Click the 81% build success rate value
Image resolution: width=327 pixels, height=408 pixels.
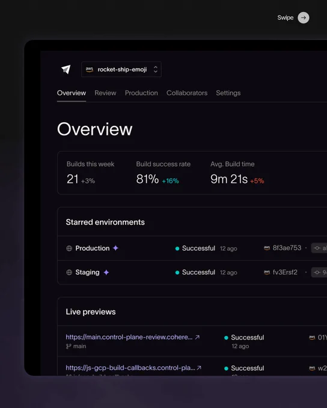click(x=147, y=179)
